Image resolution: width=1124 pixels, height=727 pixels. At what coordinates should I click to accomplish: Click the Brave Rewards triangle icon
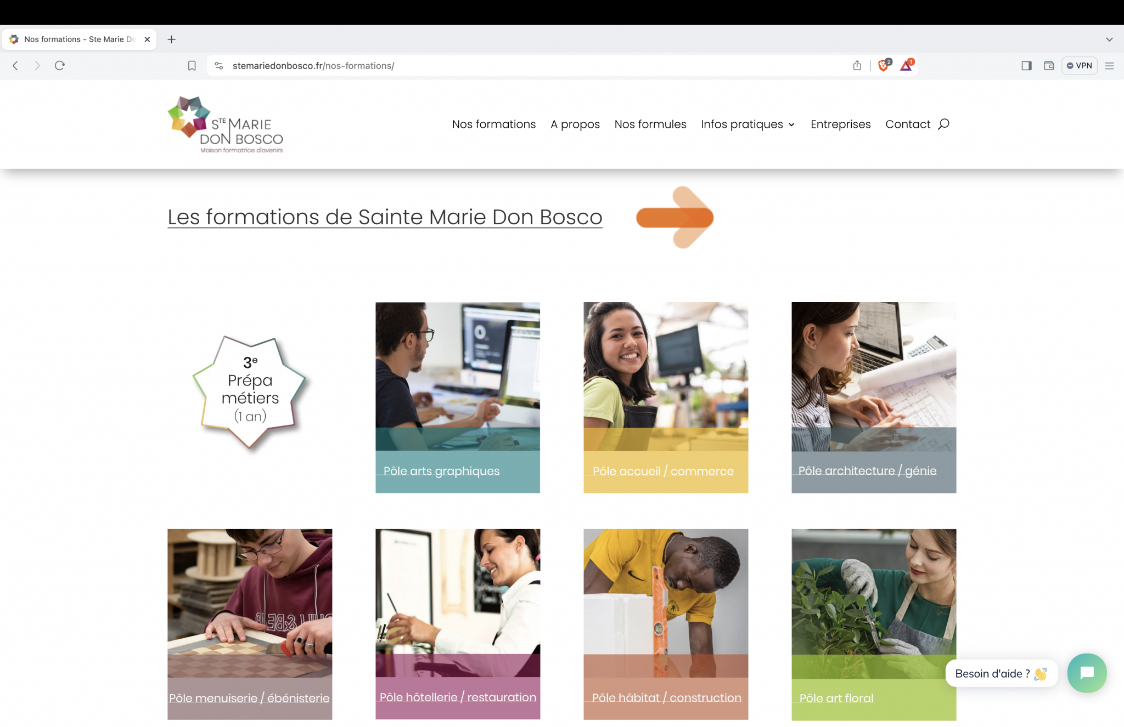click(x=906, y=65)
